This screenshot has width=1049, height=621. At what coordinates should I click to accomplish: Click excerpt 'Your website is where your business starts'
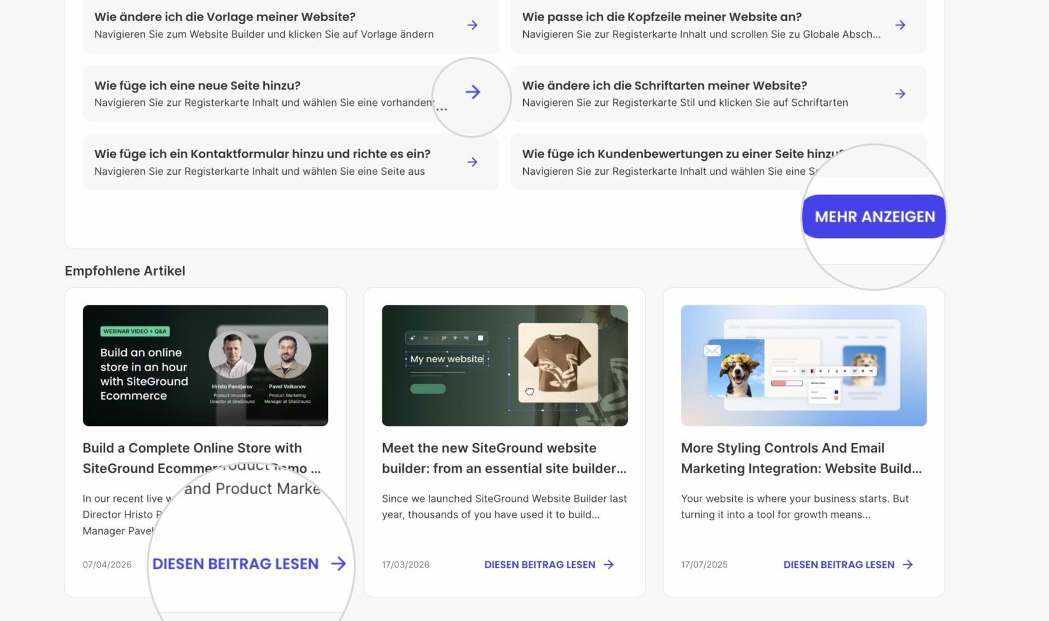coord(795,506)
